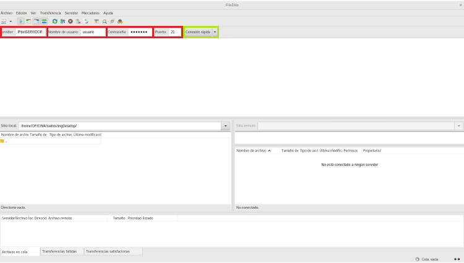Screen dimensions: 464x263
Task: Click the Sitio local path field
Action: pos(120,126)
